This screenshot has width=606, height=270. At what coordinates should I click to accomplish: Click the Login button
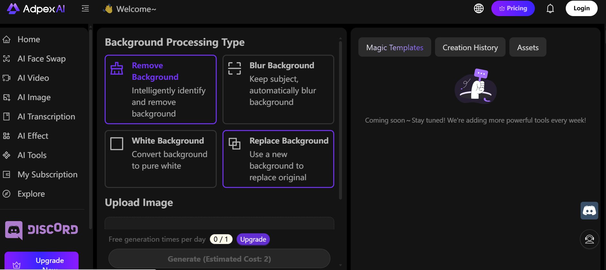[581, 8]
